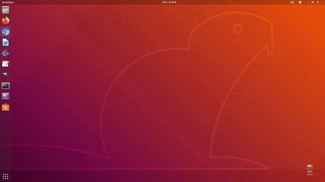Open the text editor notepad icon
Image resolution: width=325 pixels, height=182 pixels.
click(x=6, y=64)
